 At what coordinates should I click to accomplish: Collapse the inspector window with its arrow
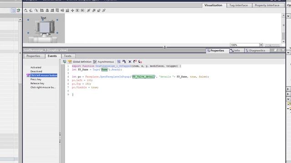(x=283, y=50)
